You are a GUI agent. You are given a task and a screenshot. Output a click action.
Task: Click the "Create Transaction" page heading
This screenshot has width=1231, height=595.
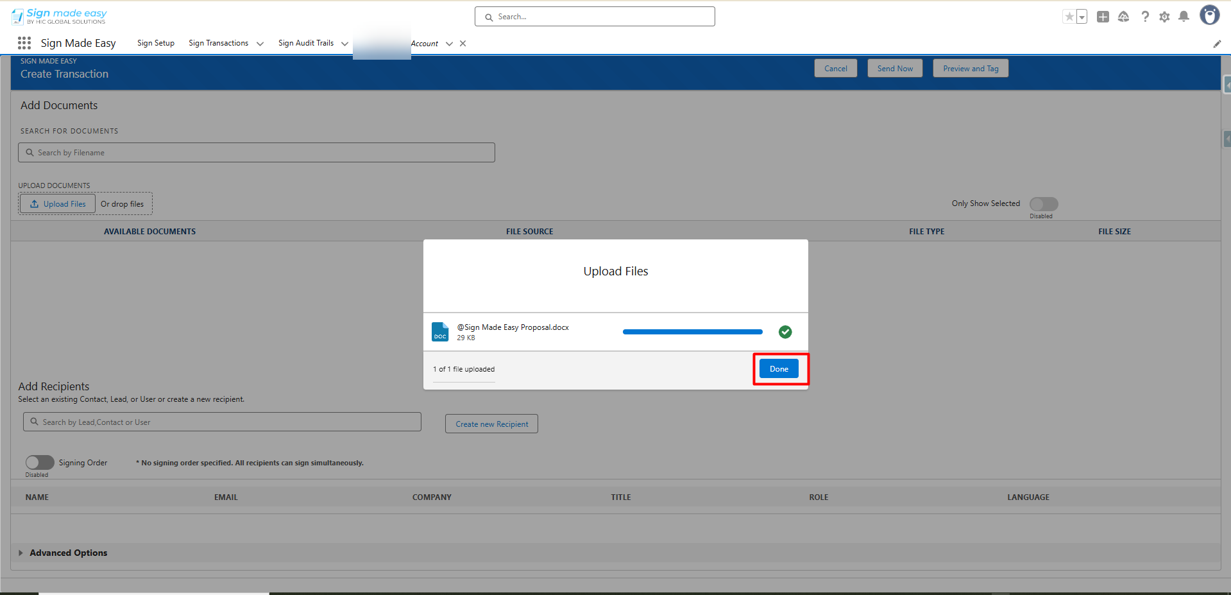pos(64,74)
